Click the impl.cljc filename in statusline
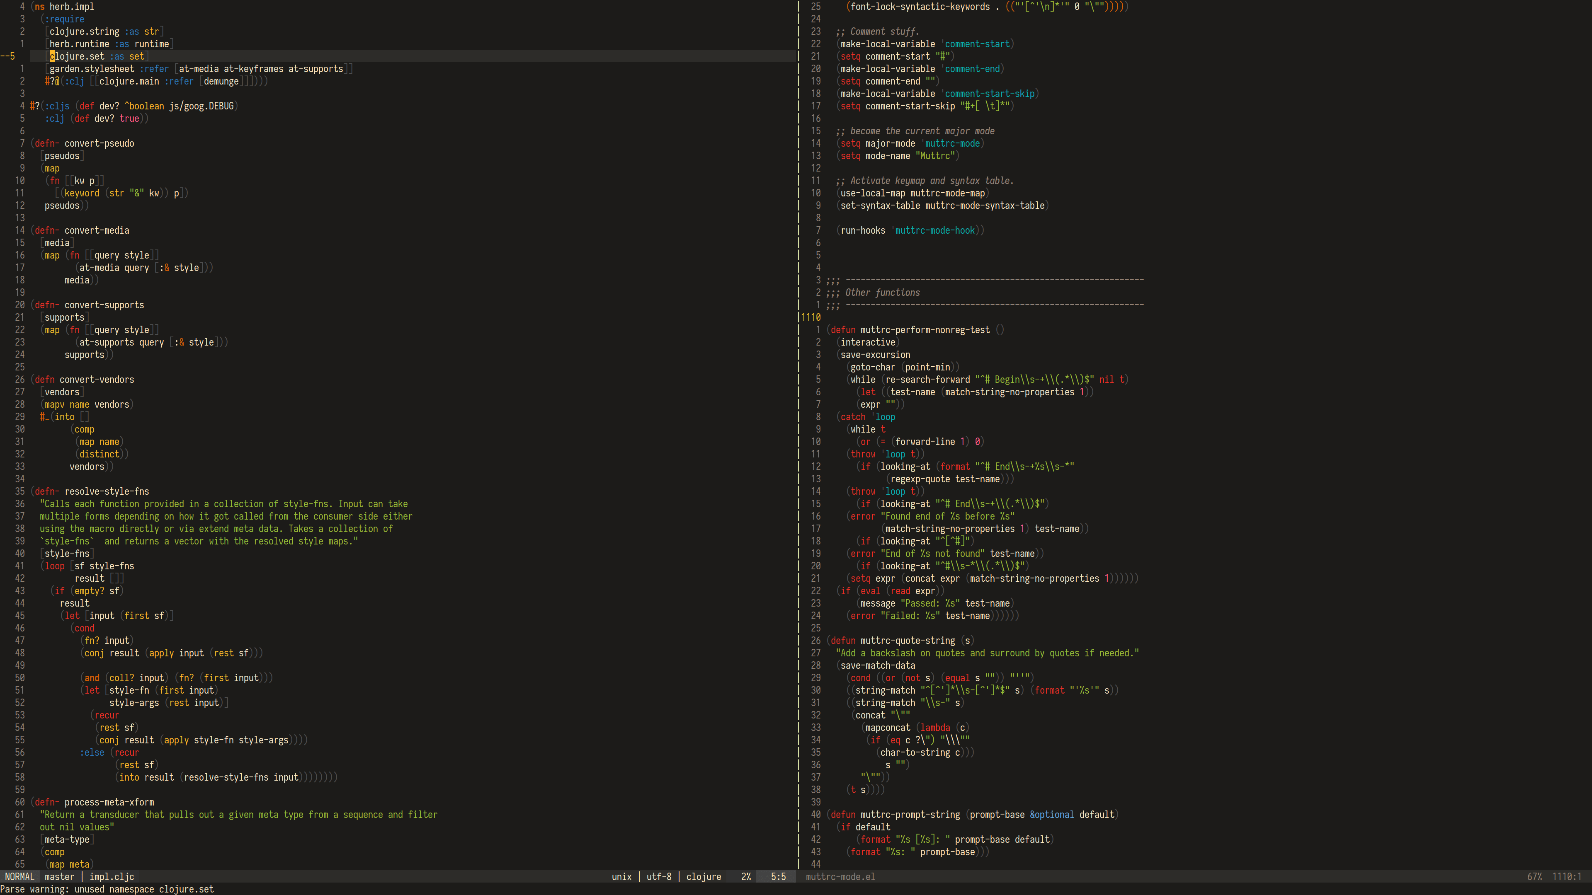This screenshot has height=895, width=1592. 112,876
